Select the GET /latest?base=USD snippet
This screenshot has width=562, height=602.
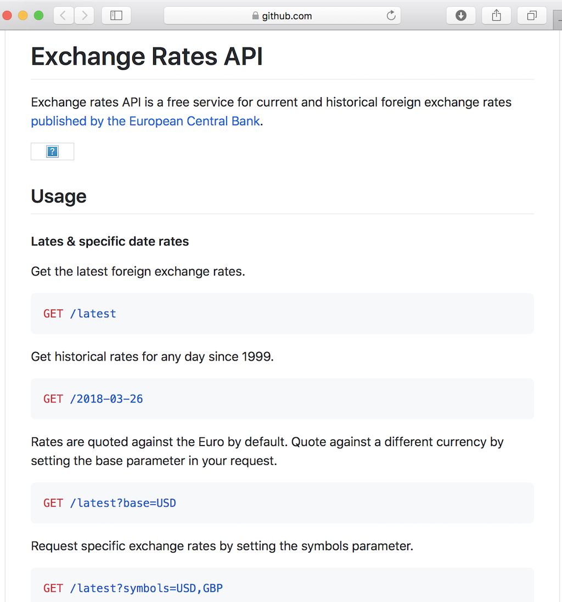pos(109,503)
